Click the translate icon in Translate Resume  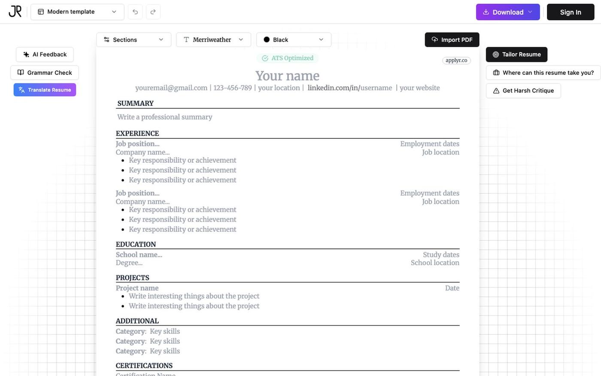(x=22, y=90)
